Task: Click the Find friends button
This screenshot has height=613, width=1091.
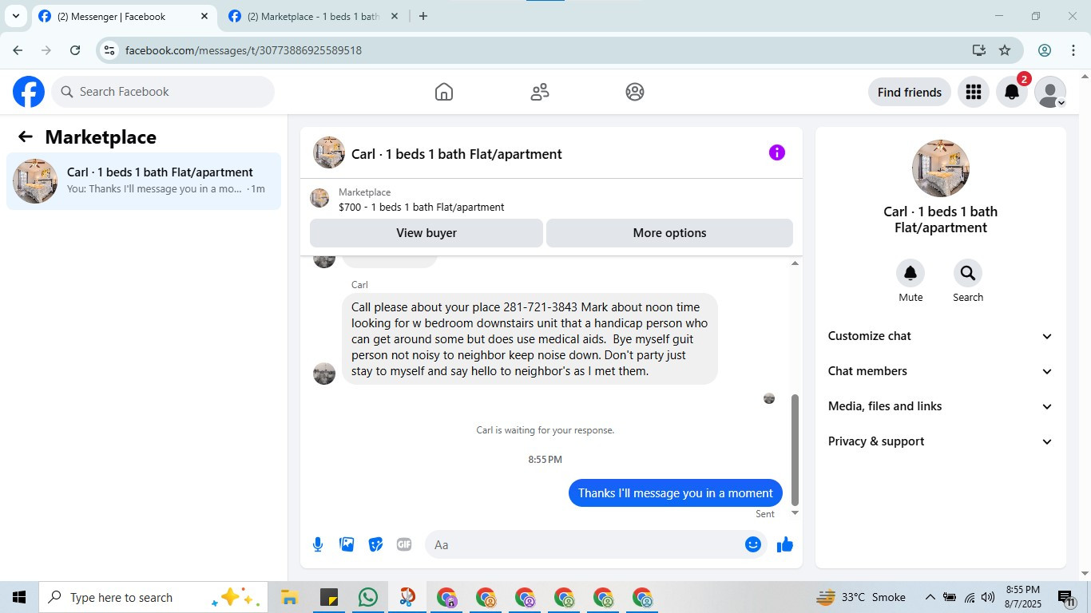Action: (909, 92)
